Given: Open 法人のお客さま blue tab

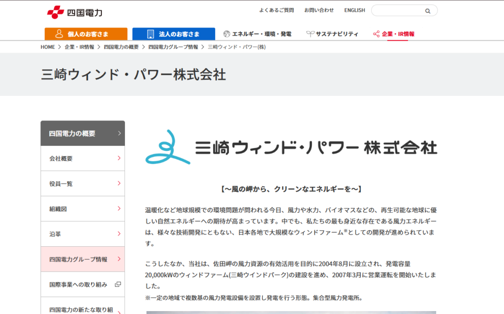Looking at the screenshot, I should (174, 34).
